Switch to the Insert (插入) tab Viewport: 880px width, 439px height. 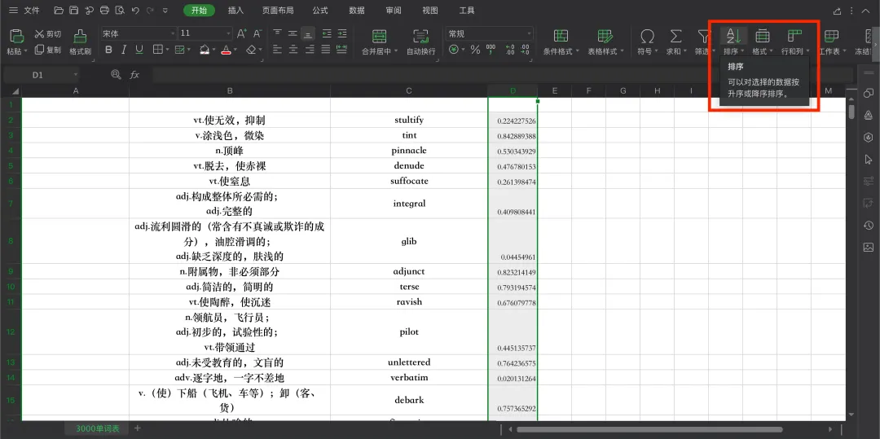(x=236, y=10)
